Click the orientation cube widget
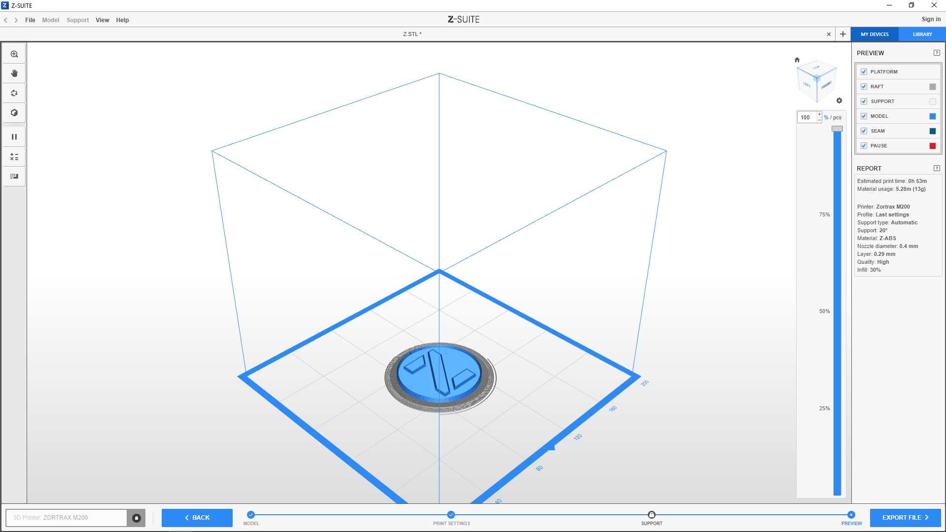 (816, 80)
